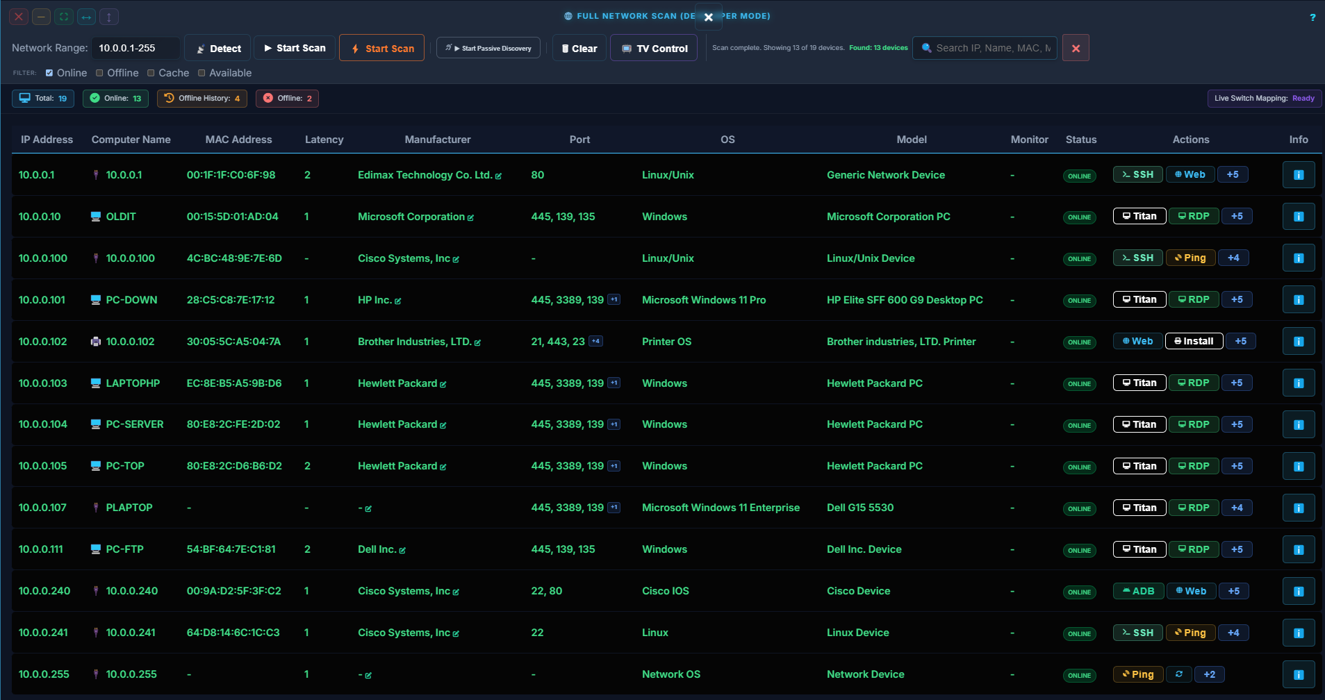The height and width of the screenshot is (700, 1325).
Task: Open info for 10.0.0.255 Network Device
Action: (x=1298, y=674)
